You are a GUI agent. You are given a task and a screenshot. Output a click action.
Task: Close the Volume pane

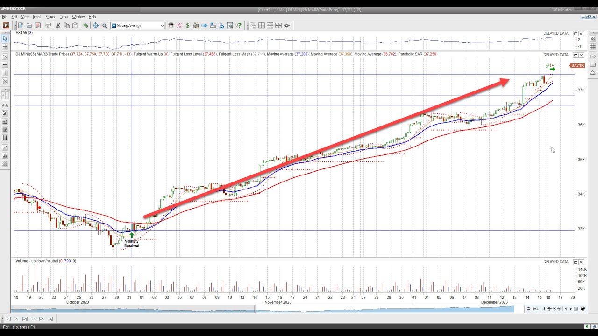pos(581,262)
